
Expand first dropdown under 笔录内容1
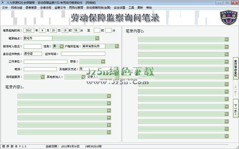109,96
